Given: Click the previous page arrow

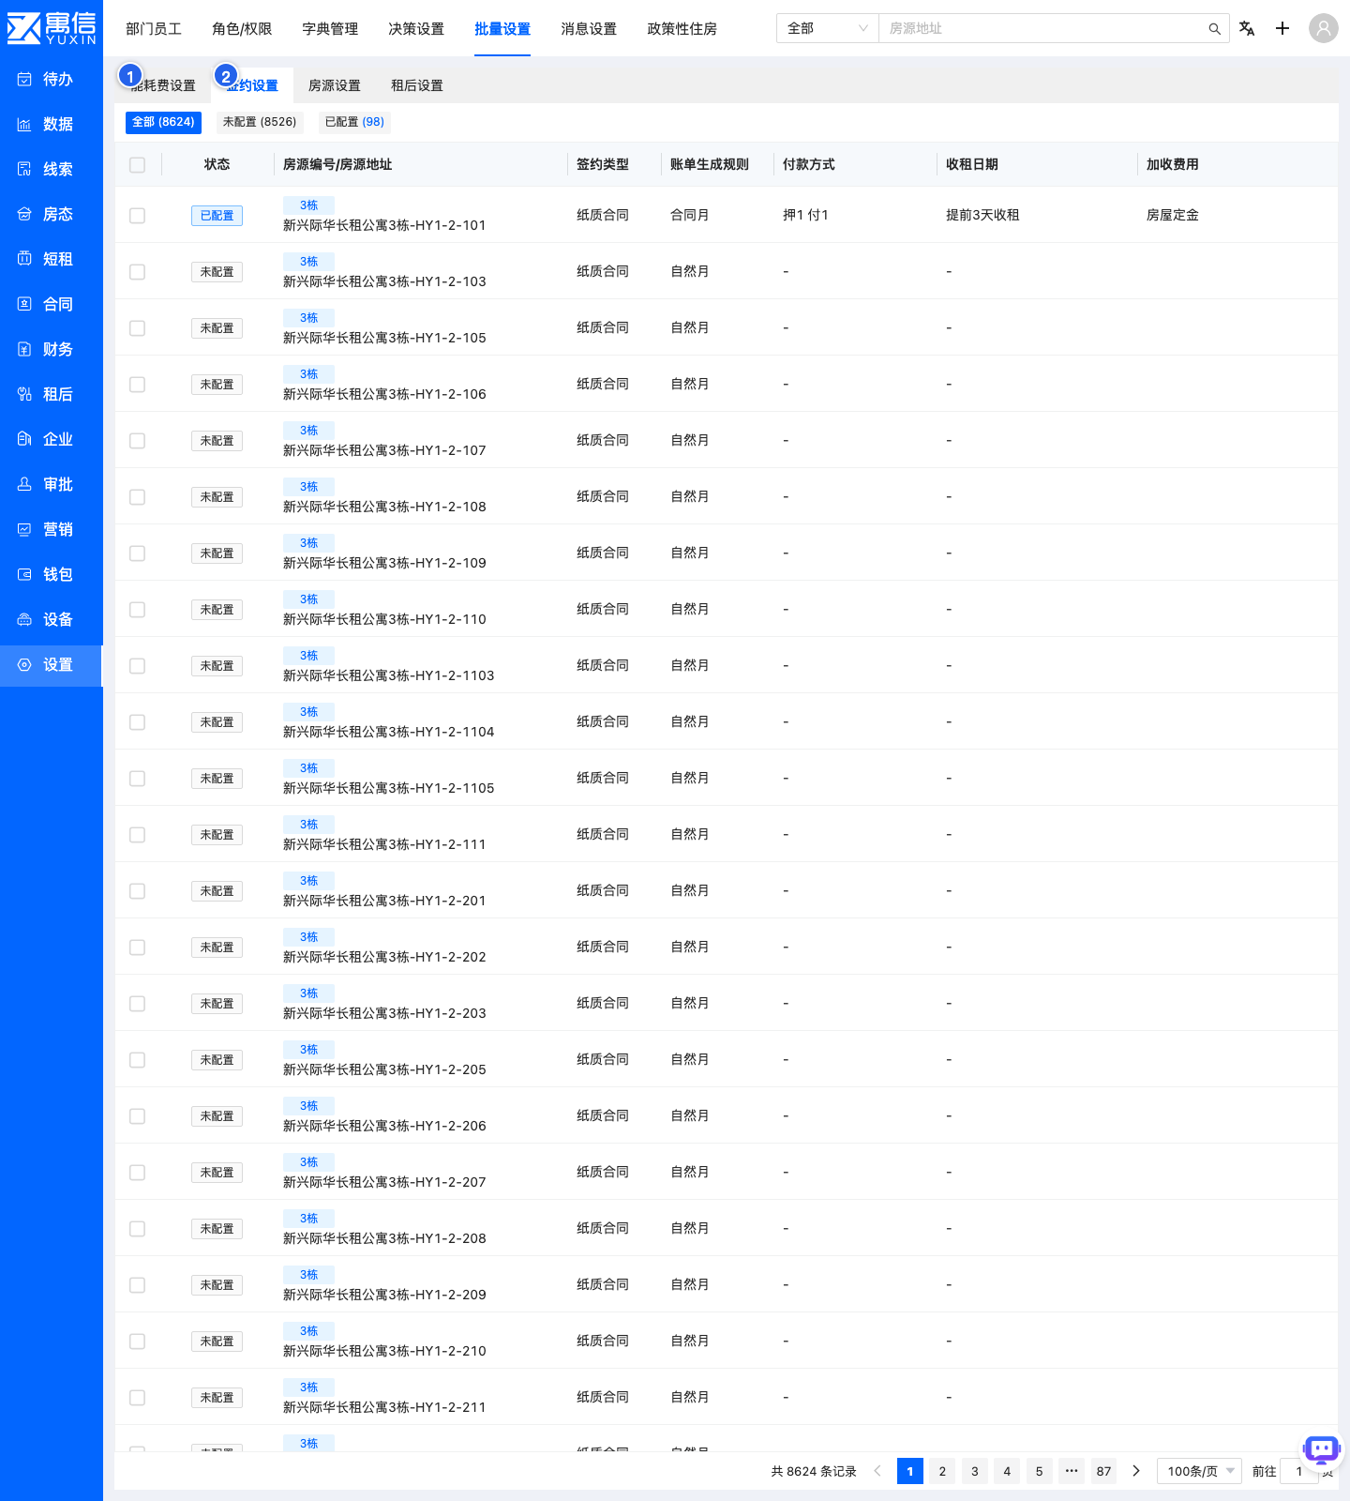Looking at the screenshot, I should point(877,1471).
